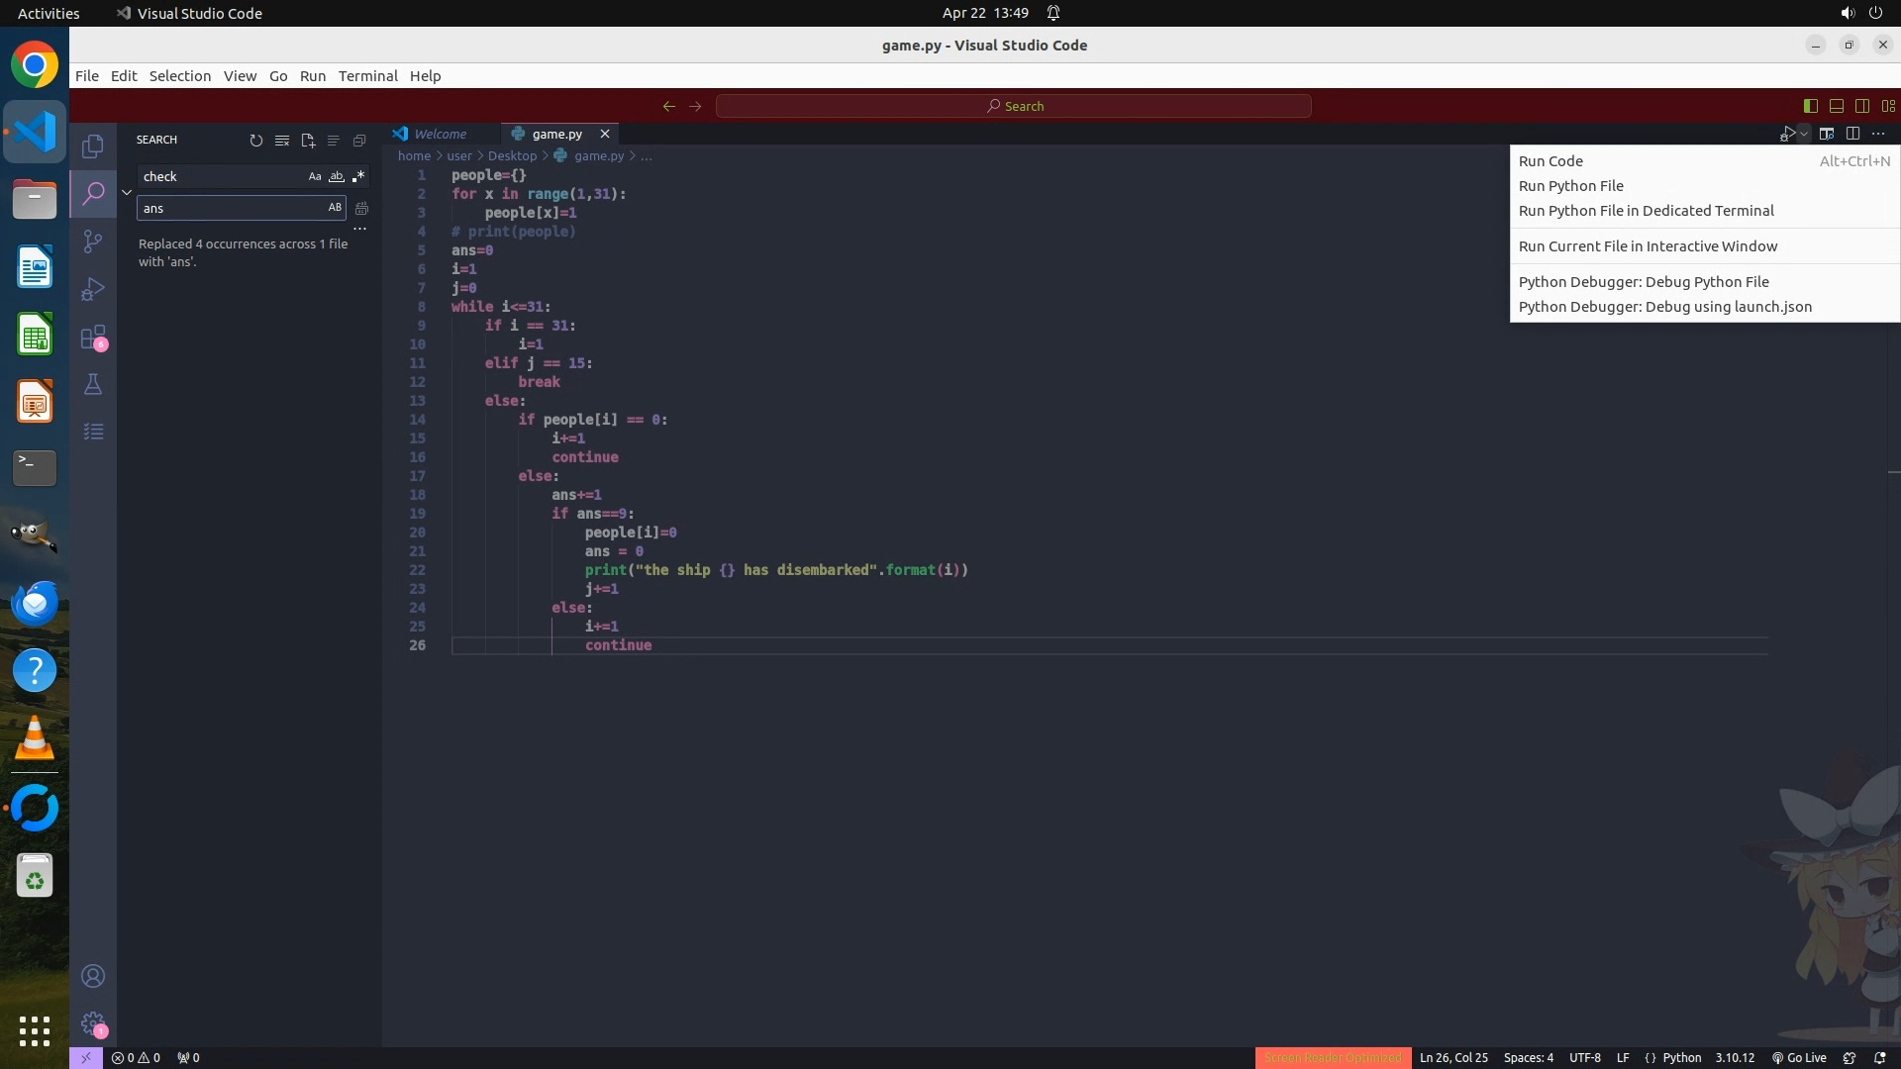Select Run Python File menu entry
This screenshot has width=1901, height=1069.
1570,186
